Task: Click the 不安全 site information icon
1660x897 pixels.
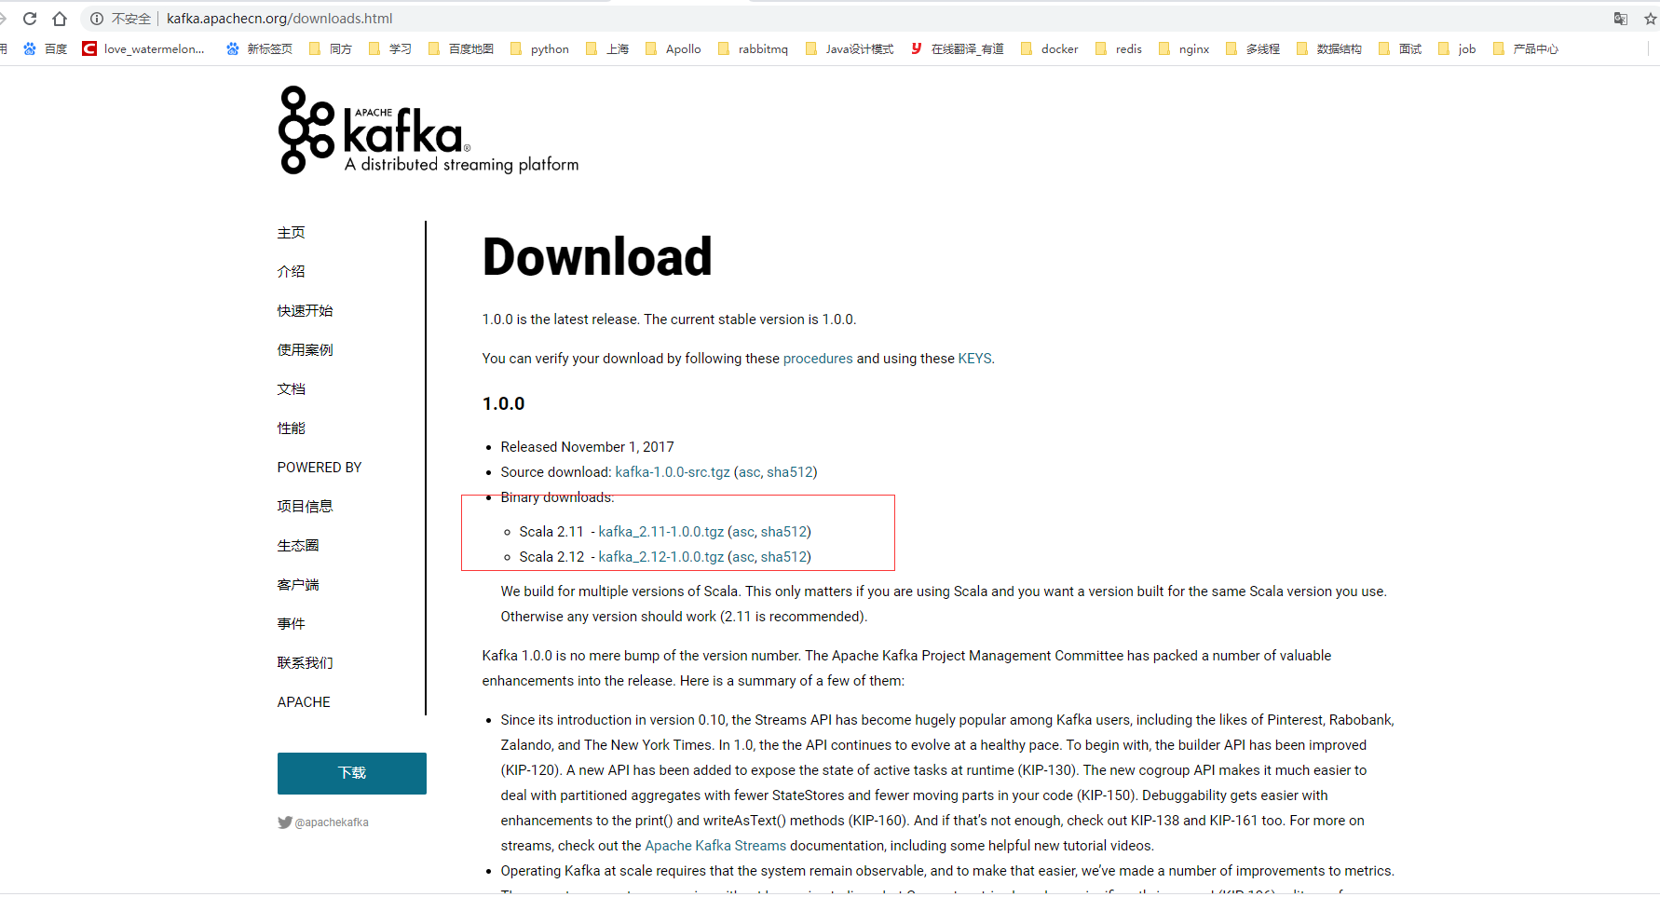Action: point(97,18)
